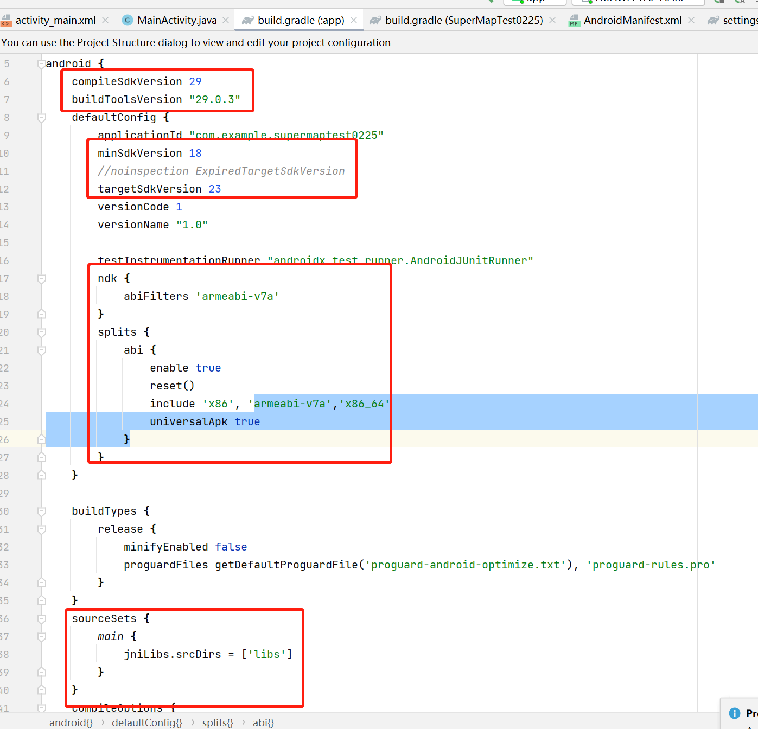Select android{} in the breadcrumb bar
The height and width of the screenshot is (729, 758).
(71, 722)
